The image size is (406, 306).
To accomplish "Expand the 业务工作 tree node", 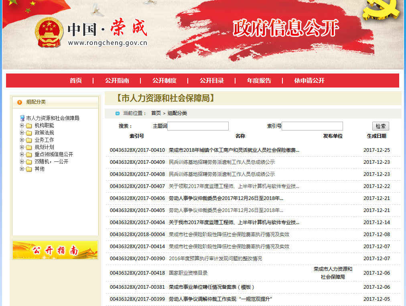I will pyautogui.click(x=22, y=140).
